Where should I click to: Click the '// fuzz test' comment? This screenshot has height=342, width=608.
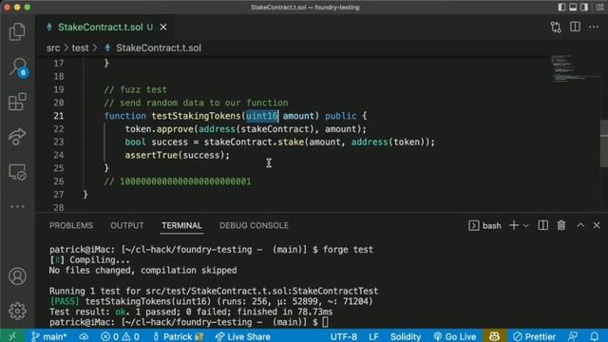pyautogui.click(x=135, y=89)
